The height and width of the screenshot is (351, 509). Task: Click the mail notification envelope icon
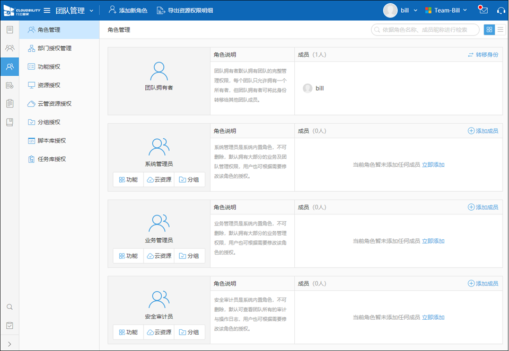[483, 10]
